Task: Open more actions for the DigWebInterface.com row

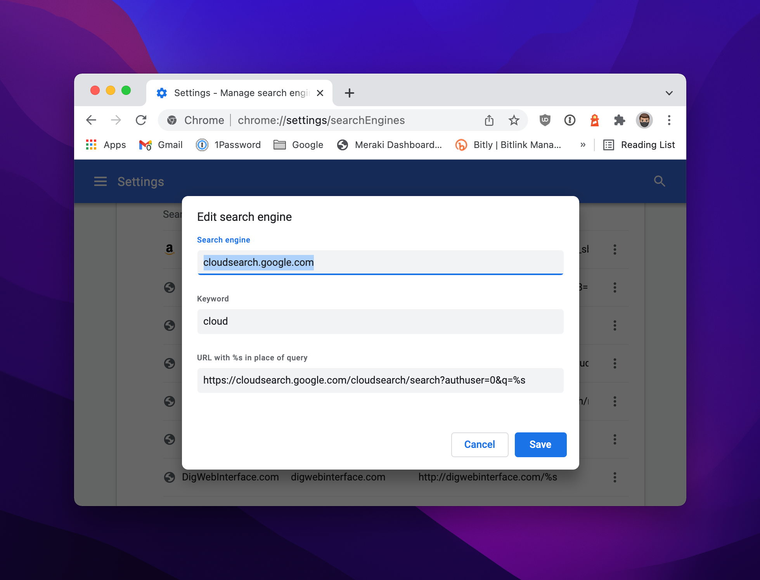Action: click(615, 477)
